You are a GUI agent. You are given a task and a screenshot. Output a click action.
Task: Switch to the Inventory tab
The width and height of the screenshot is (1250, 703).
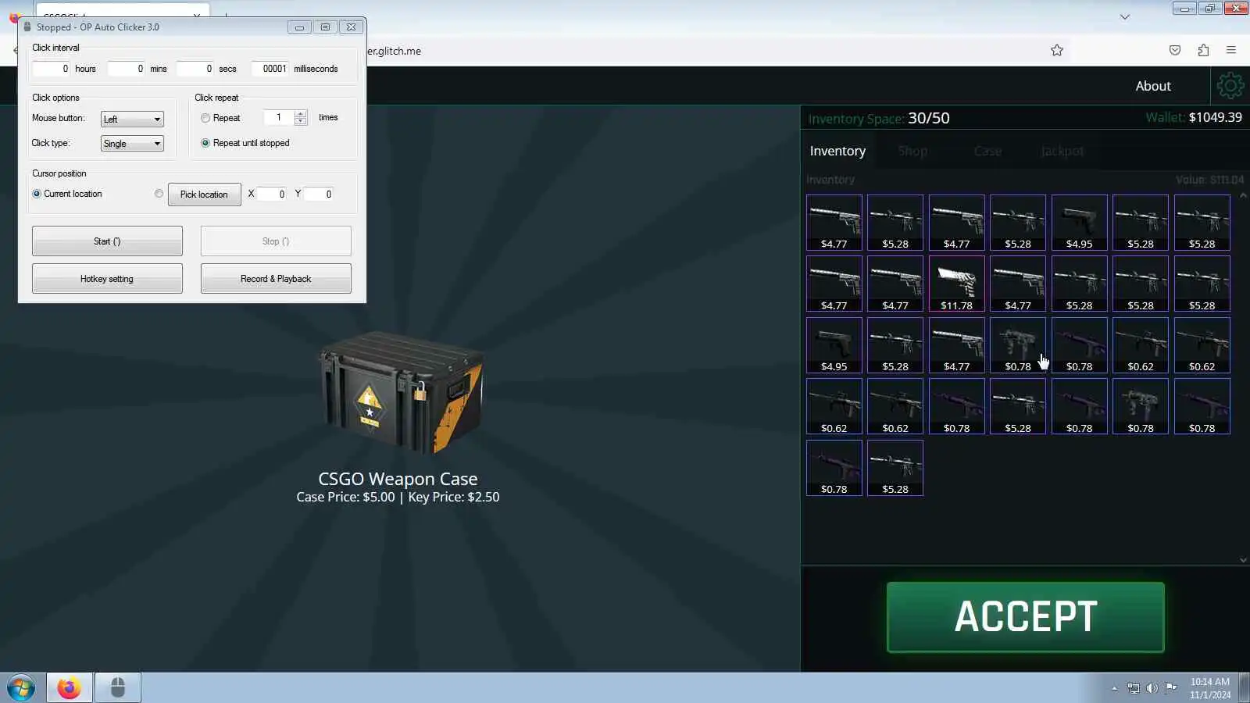[837, 151]
